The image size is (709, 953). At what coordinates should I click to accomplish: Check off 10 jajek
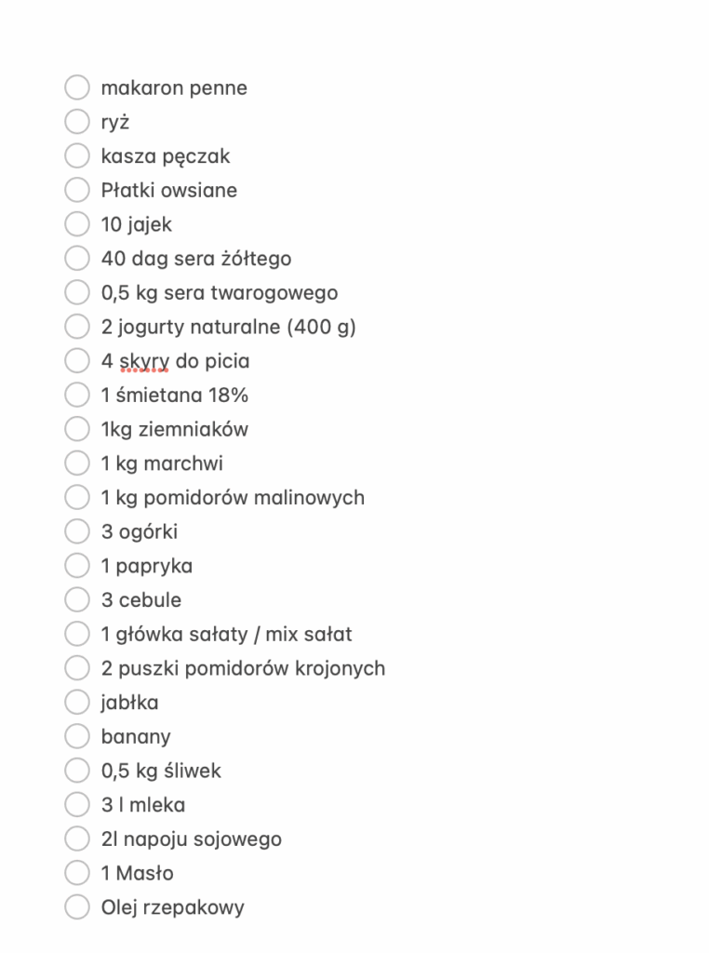tap(76, 223)
